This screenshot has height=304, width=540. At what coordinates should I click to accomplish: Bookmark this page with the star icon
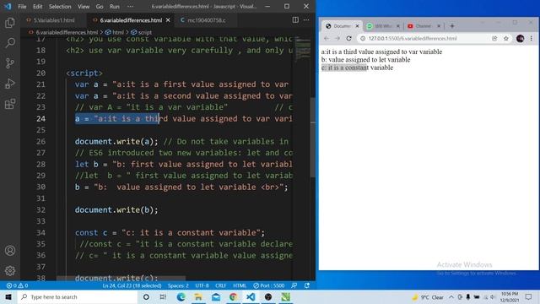point(506,38)
